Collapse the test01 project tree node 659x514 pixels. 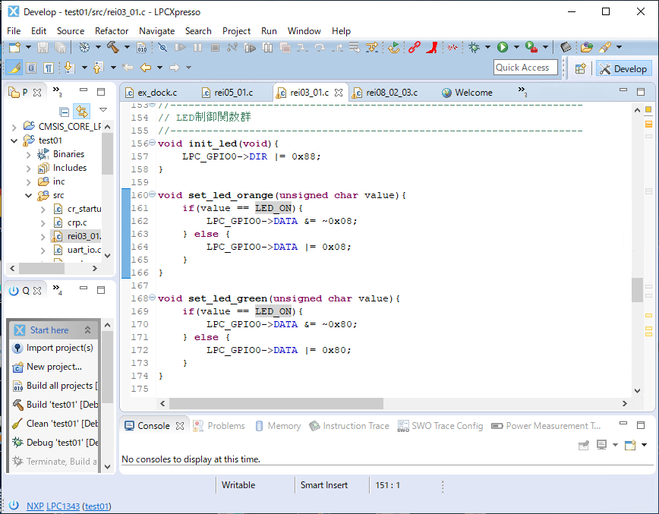[14, 140]
